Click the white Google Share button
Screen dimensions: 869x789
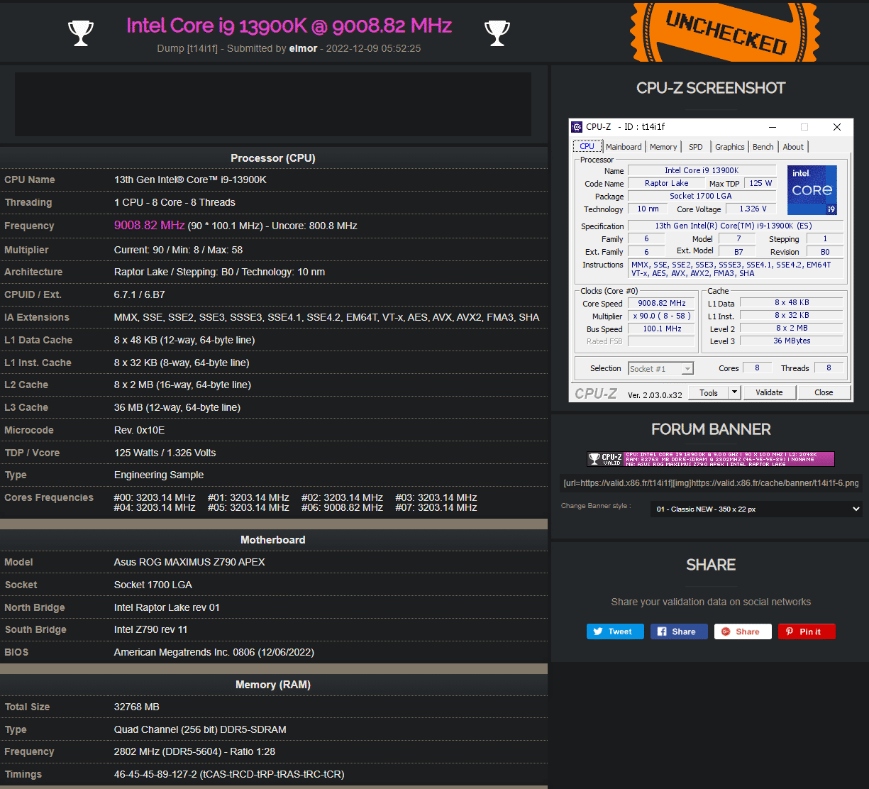coord(743,631)
